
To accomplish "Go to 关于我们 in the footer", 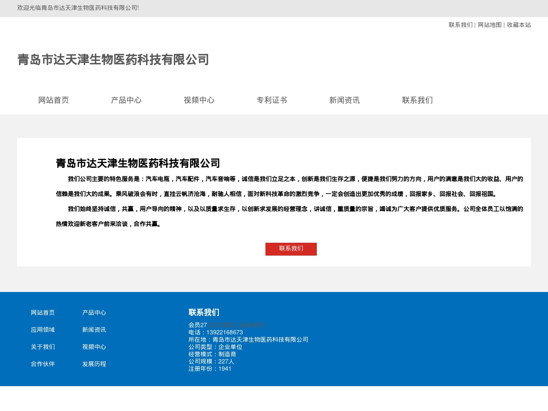I will point(43,347).
